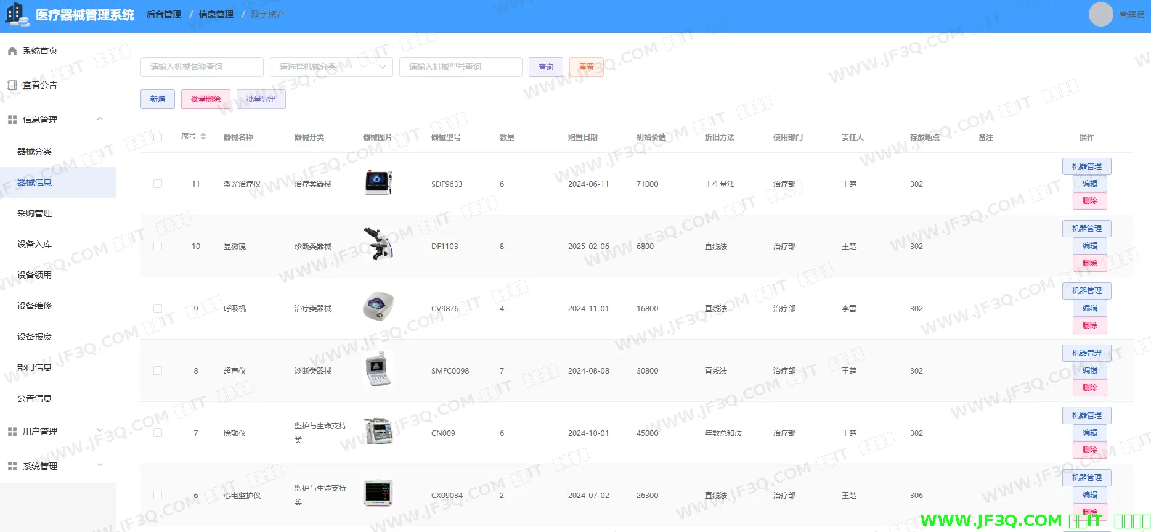Image resolution: width=1151 pixels, height=532 pixels.
Task: Click the administrator avatar in header
Action: tap(1100, 15)
